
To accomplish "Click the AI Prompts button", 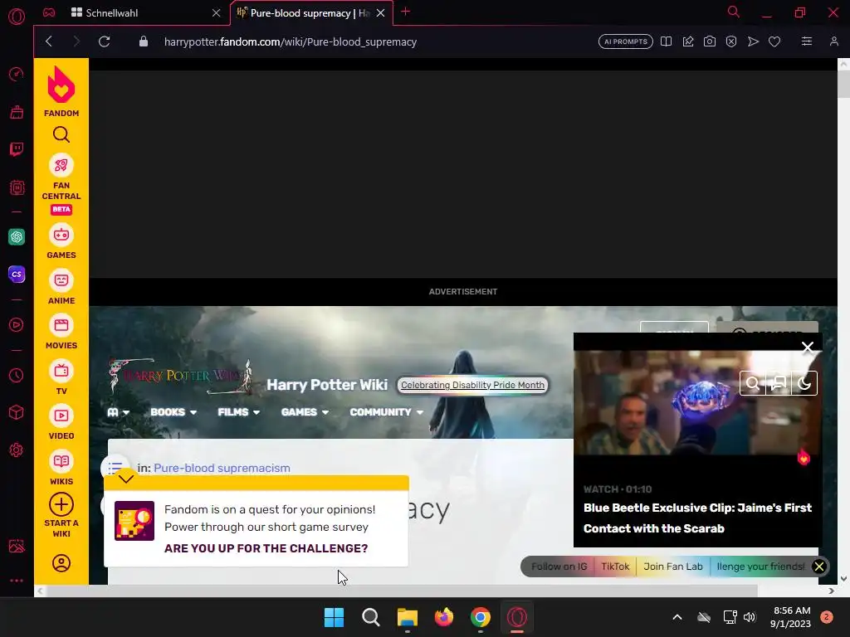I will point(626,41).
